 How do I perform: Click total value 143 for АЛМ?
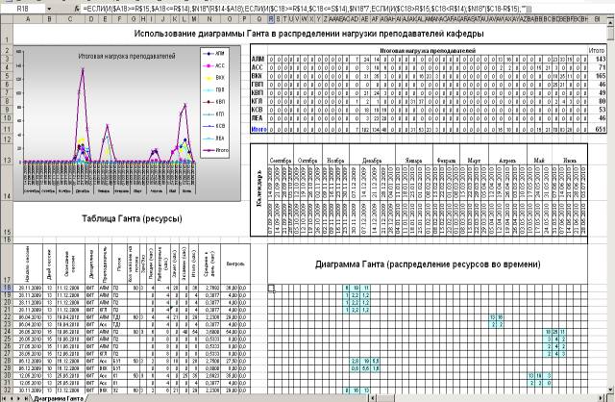pos(600,59)
